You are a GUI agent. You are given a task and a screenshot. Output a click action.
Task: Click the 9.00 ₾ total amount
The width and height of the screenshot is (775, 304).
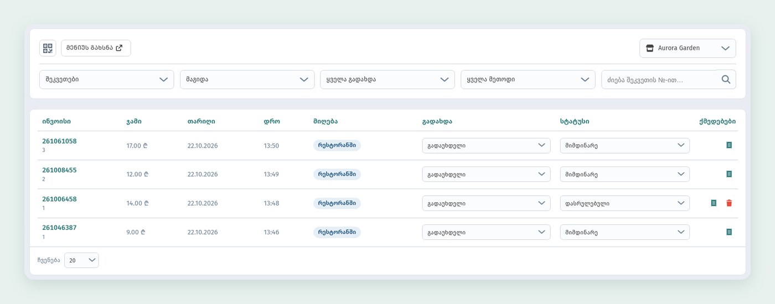pos(136,232)
